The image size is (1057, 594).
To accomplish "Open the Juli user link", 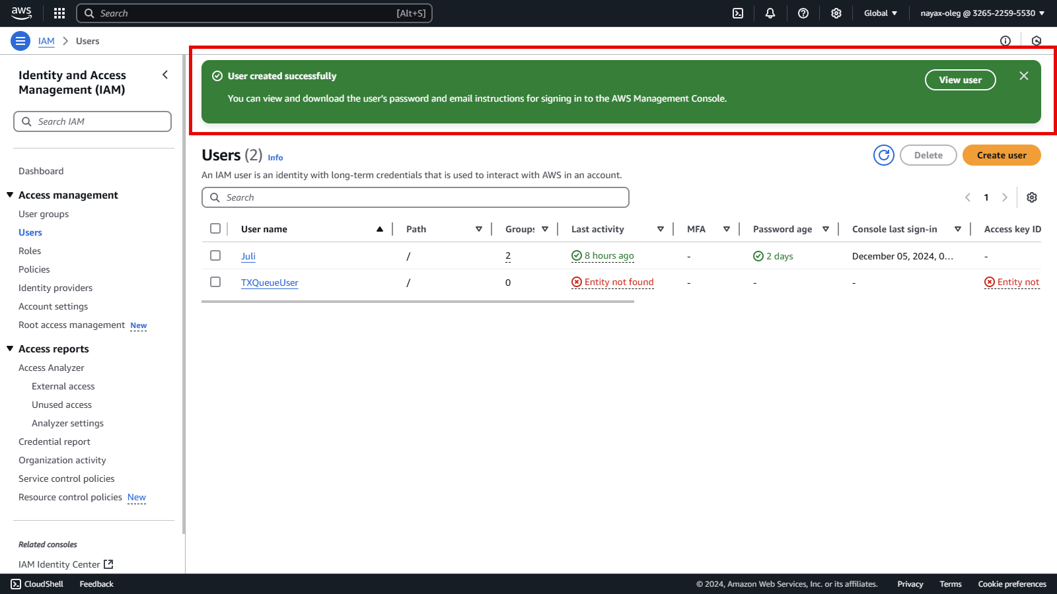I will click(x=248, y=256).
